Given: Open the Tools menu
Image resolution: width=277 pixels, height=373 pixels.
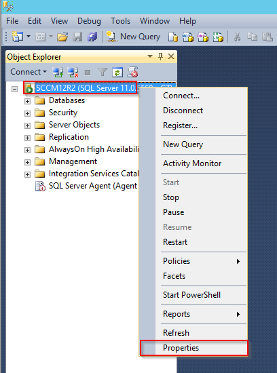Looking at the screenshot, I should tap(121, 21).
